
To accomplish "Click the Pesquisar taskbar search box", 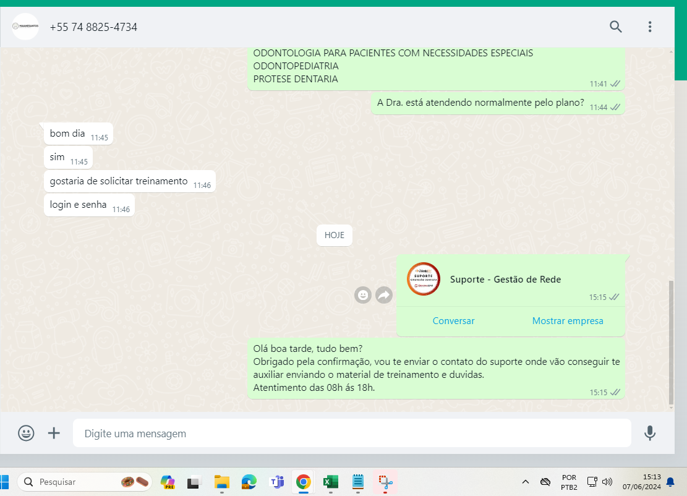I will pyautogui.click(x=85, y=482).
